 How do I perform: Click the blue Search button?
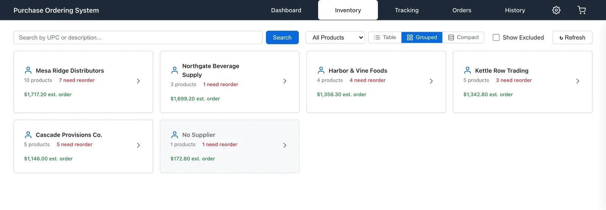pyautogui.click(x=282, y=37)
